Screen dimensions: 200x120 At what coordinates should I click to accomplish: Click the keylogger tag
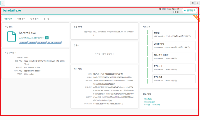pyautogui.click(x=32, y=42)
